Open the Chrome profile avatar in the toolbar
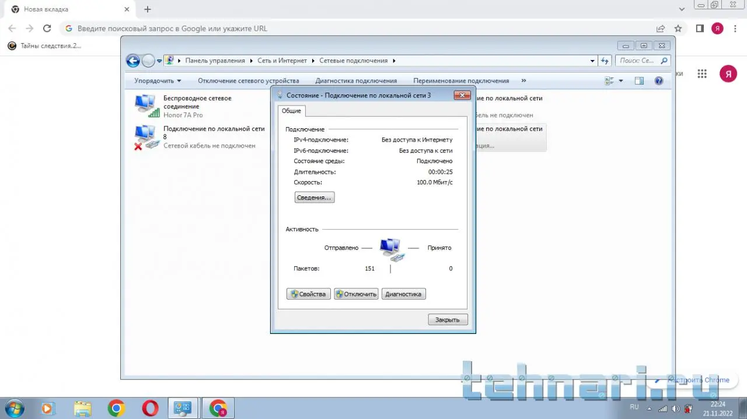The height and width of the screenshot is (419, 747). [717, 28]
